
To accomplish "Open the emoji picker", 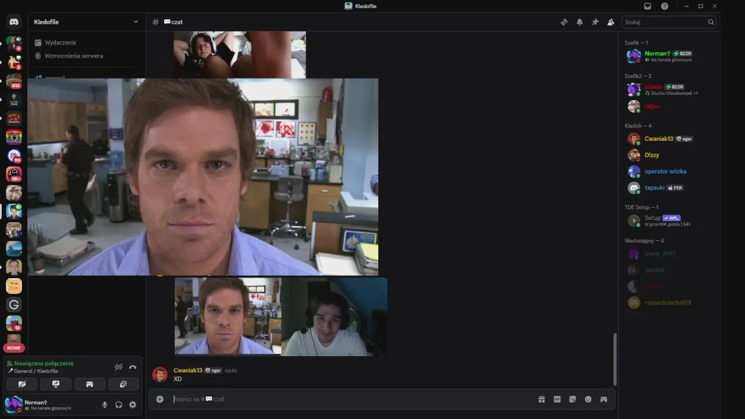I will point(588,399).
